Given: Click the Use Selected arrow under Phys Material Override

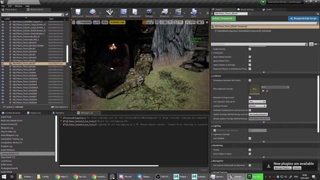Looking at the screenshot, I should click(x=263, y=91).
